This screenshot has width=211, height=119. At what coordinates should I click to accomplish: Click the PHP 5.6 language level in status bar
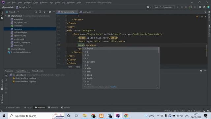[x=168, y=111]
